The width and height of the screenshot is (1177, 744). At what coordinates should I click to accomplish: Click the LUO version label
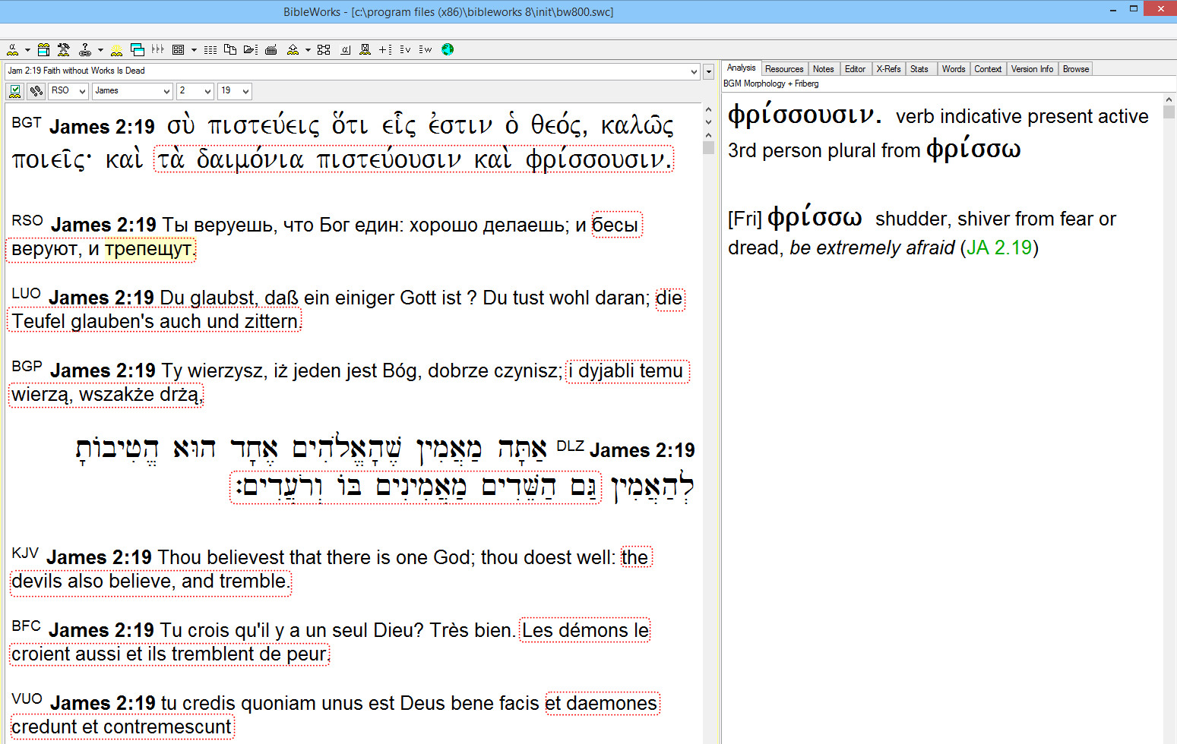26,294
